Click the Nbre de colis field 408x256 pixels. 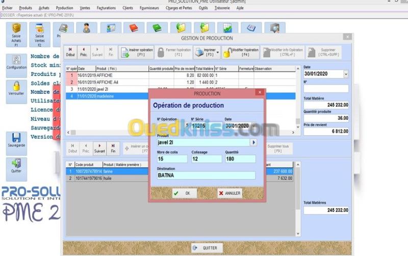[x=172, y=159]
